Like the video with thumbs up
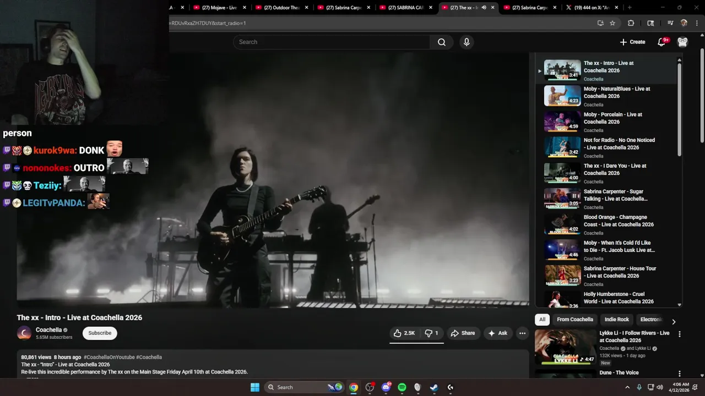705x396 pixels. click(x=404, y=333)
